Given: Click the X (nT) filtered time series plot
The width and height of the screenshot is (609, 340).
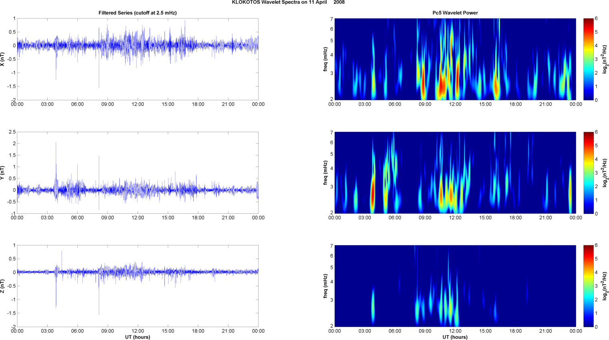Looking at the screenshot, I should coord(138,59).
